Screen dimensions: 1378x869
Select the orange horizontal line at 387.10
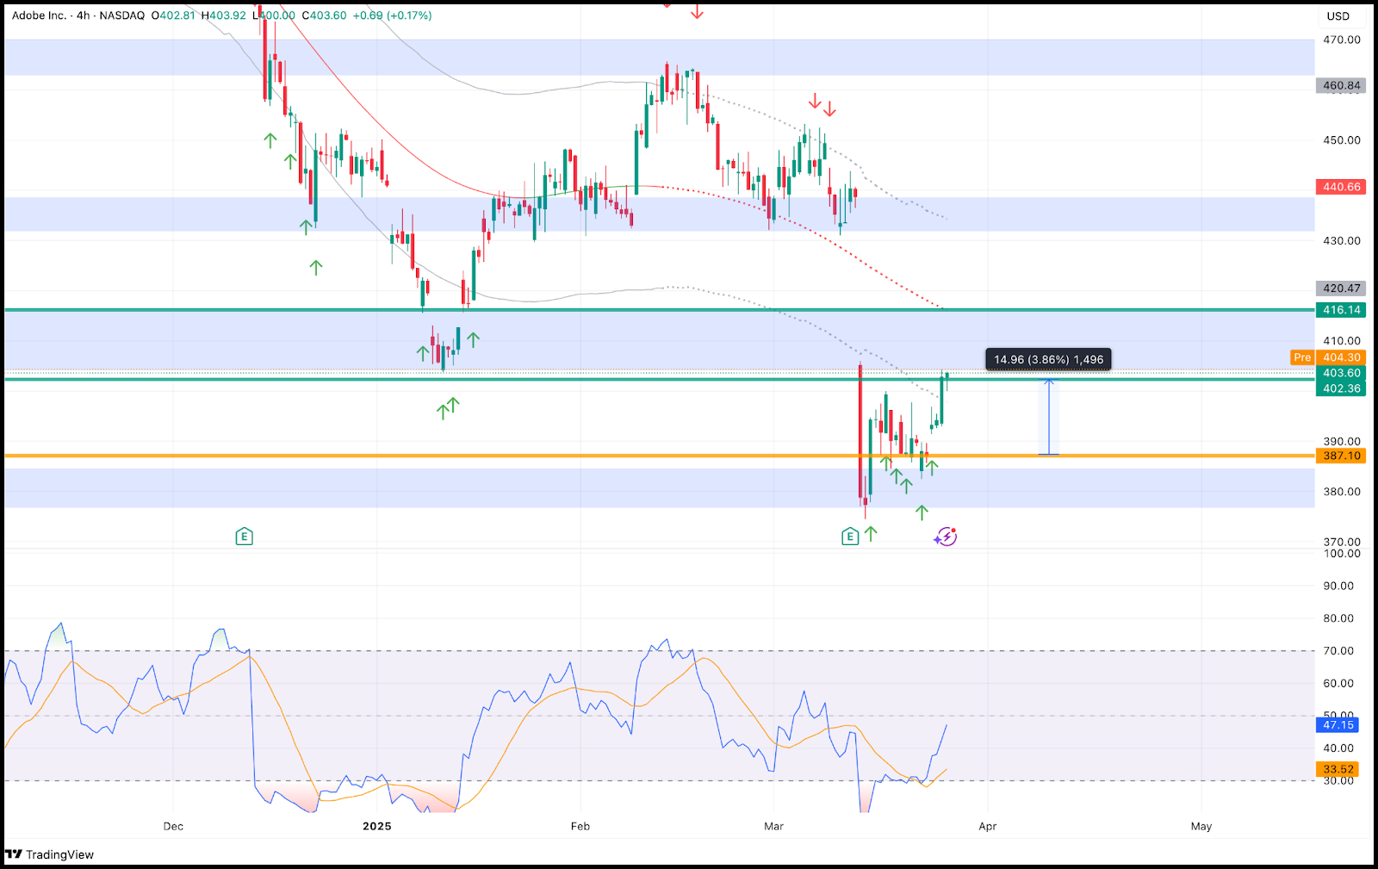click(x=660, y=456)
